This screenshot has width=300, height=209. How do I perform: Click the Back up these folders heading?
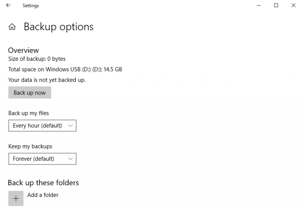43,183
